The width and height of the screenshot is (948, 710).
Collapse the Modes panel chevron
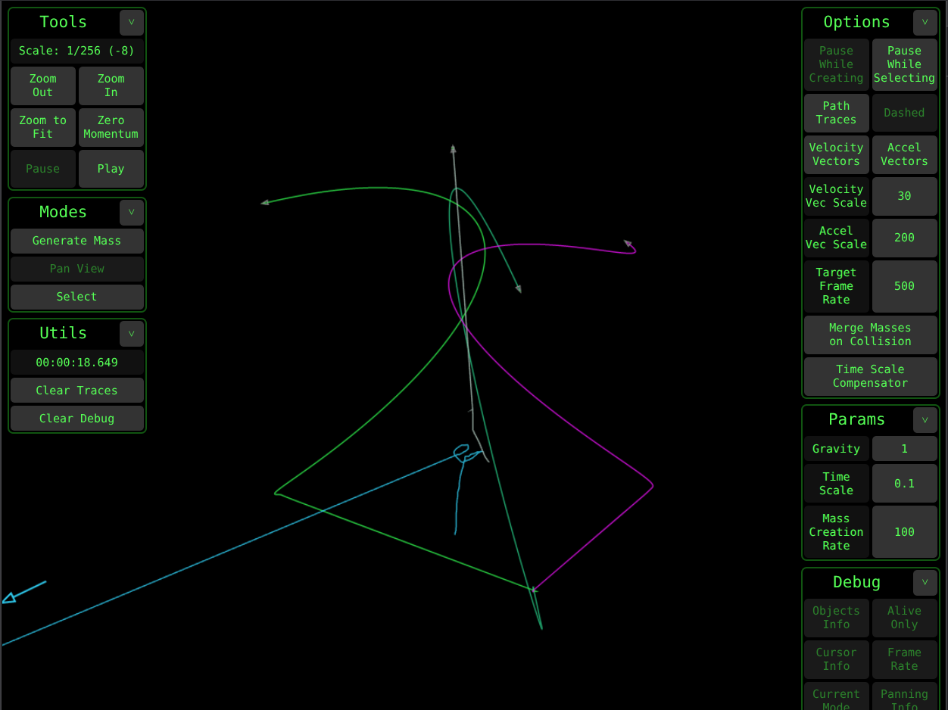click(131, 213)
